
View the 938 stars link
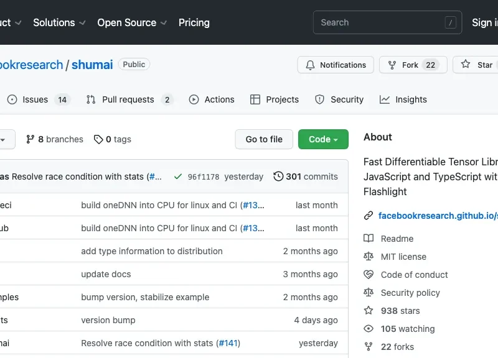[400, 311]
